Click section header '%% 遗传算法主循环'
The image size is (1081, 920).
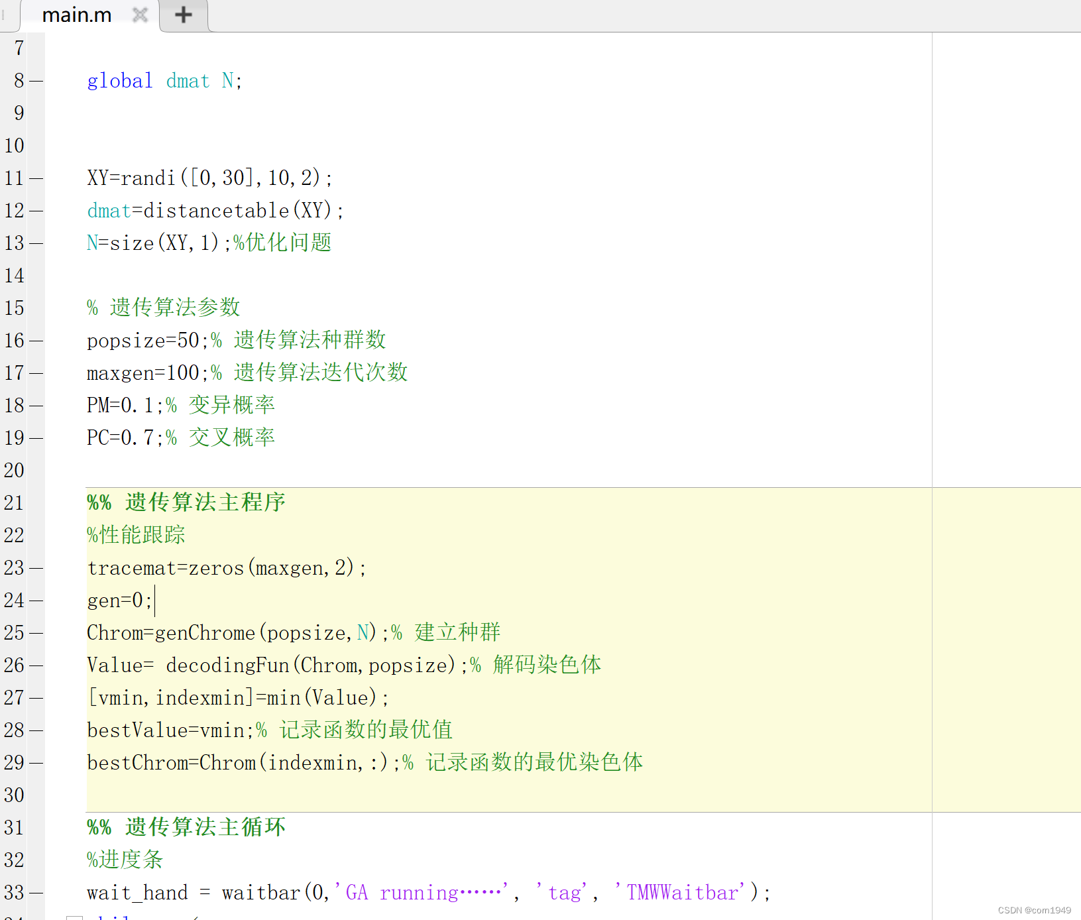click(x=186, y=827)
